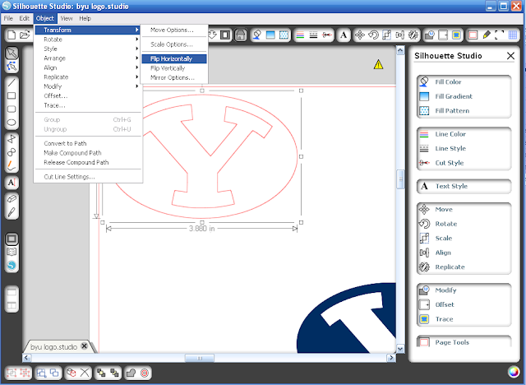This screenshot has width=526, height=385.
Task: Choose Convert to Path
Action: click(x=88, y=143)
